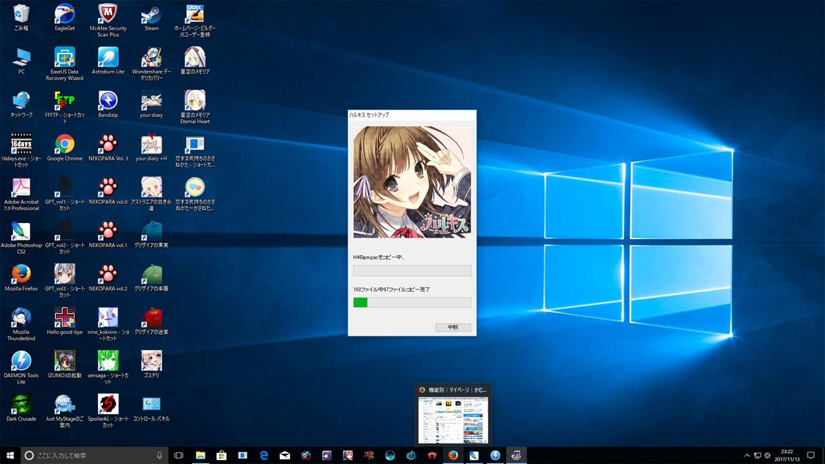The height and width of the screenshot is (464, 825).
Task: Select the GPT_vol1 shortcut icon
Action: point(64,194)
